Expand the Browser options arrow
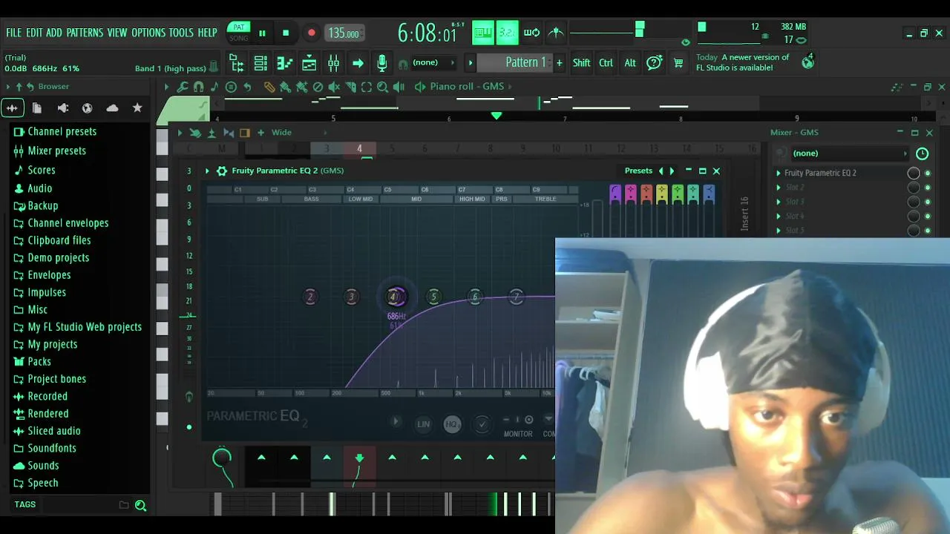 pos(8,87)
